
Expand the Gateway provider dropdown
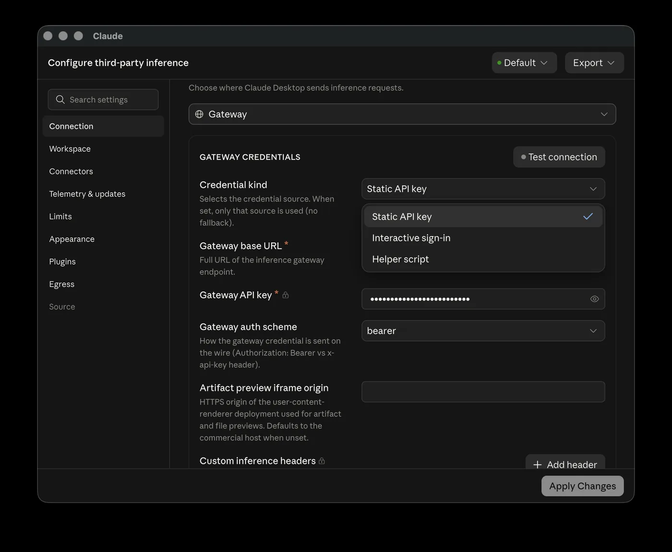coord(402,114)
